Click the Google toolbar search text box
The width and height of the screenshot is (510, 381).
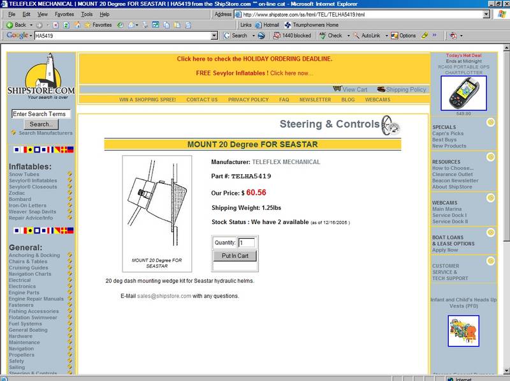[x=122, y=36]
